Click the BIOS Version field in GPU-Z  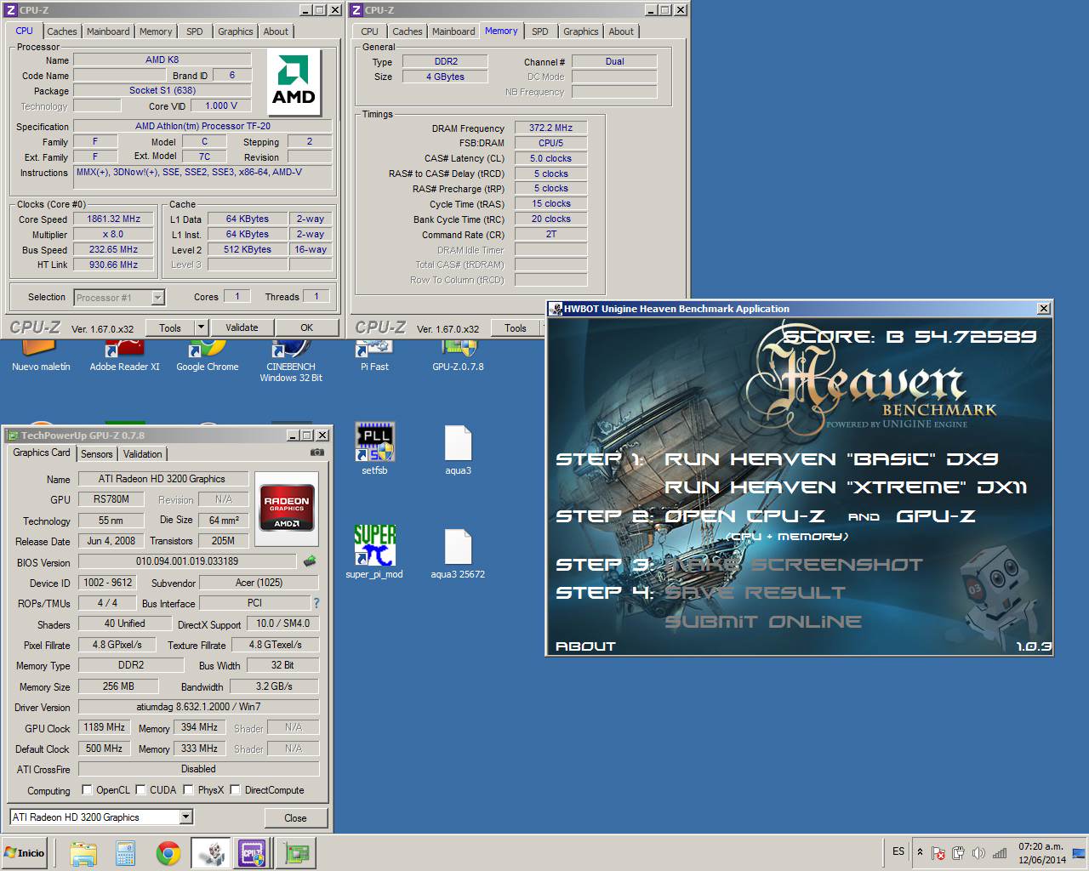point(187,561)
